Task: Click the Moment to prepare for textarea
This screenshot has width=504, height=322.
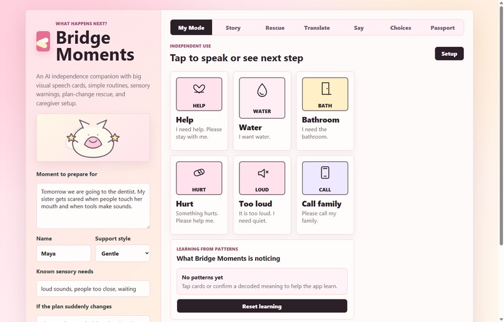Action: (x=93, y=206)
